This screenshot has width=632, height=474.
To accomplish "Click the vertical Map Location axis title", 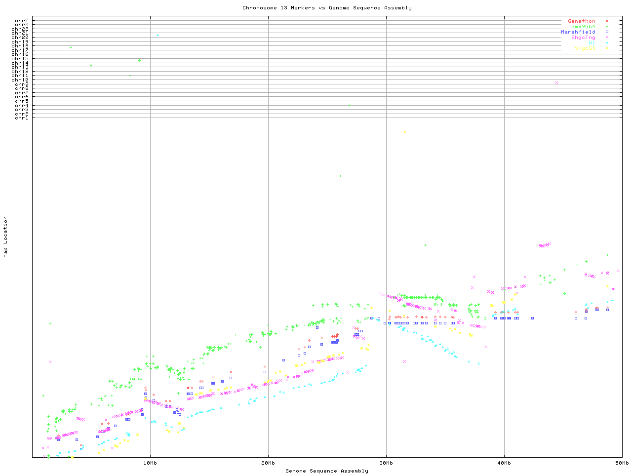I will coord(6,237).
